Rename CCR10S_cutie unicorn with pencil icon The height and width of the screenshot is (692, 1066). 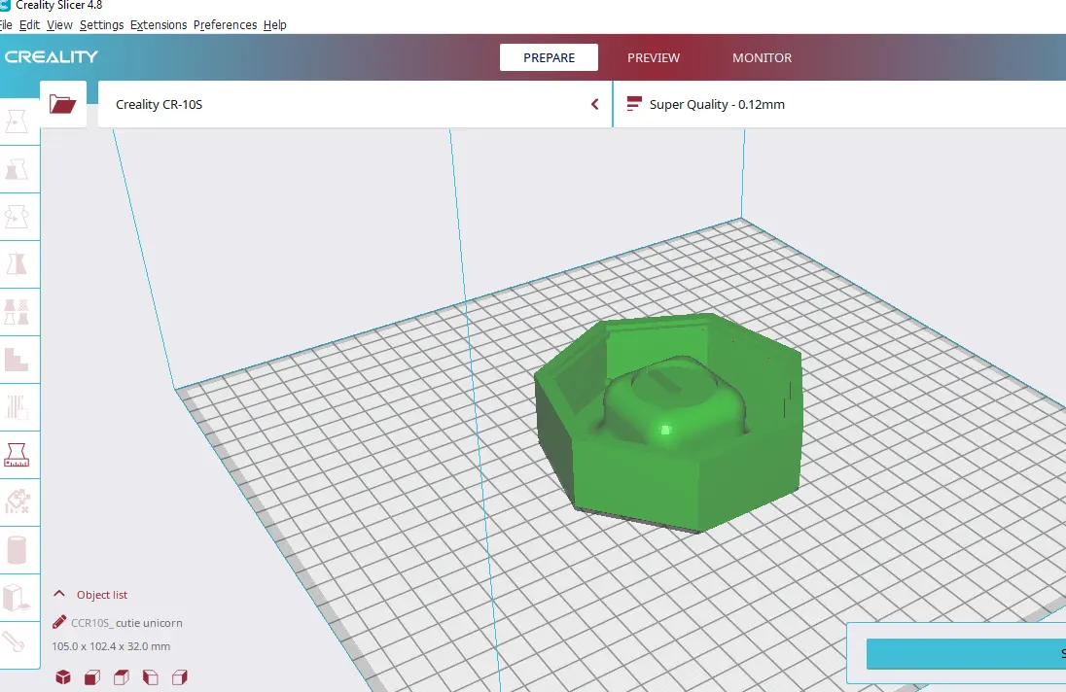[59, 621]
